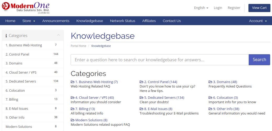Open 2. Control Panel (144) category link
The image size is (272, 131).
click(x=161, y=82)
